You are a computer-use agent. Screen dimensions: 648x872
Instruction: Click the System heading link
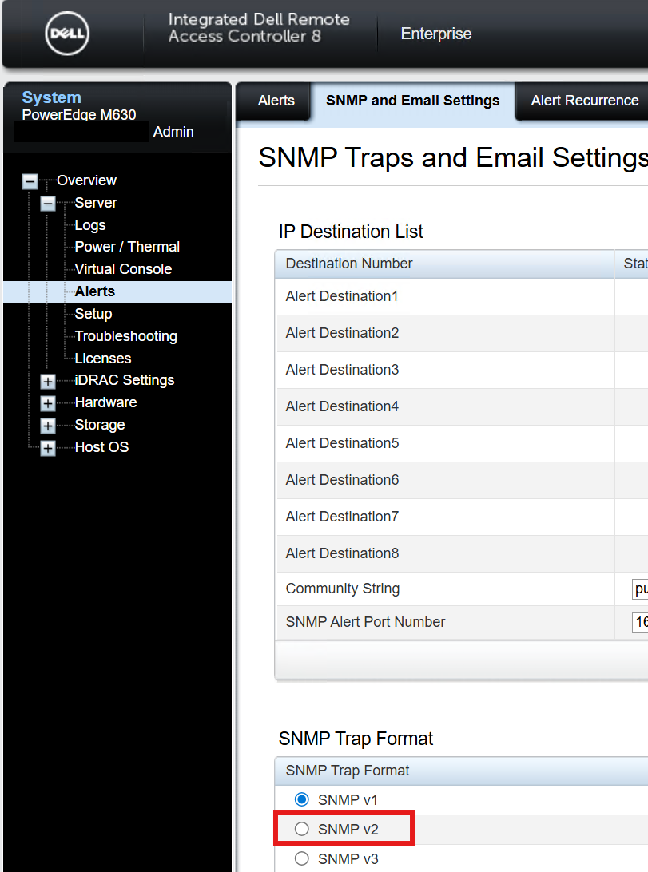(x=52, y=97)
